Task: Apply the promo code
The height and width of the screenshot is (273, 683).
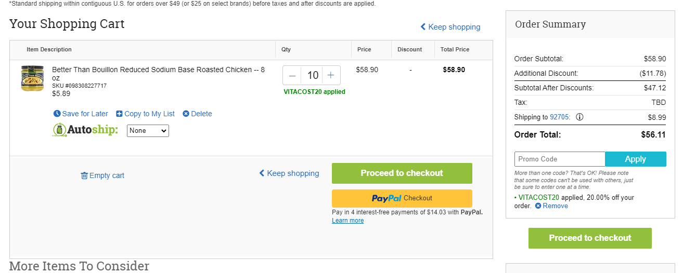Action: (x=636, y=159)
